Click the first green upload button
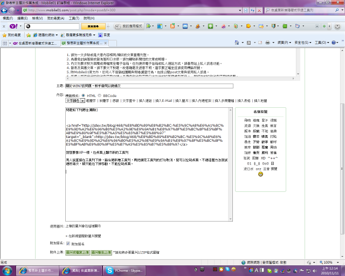The image size is (345, 276). point(78,252)
